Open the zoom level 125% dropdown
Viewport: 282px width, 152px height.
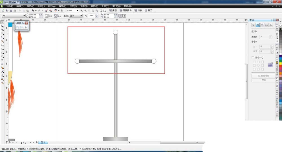pos(78,11)
